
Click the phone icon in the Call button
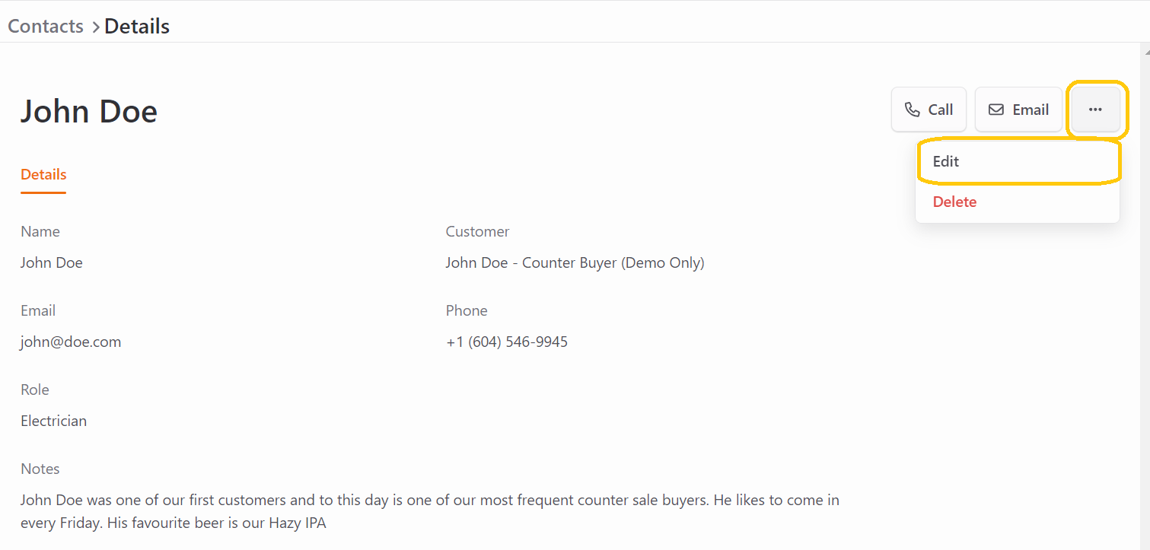click(912, 110)
